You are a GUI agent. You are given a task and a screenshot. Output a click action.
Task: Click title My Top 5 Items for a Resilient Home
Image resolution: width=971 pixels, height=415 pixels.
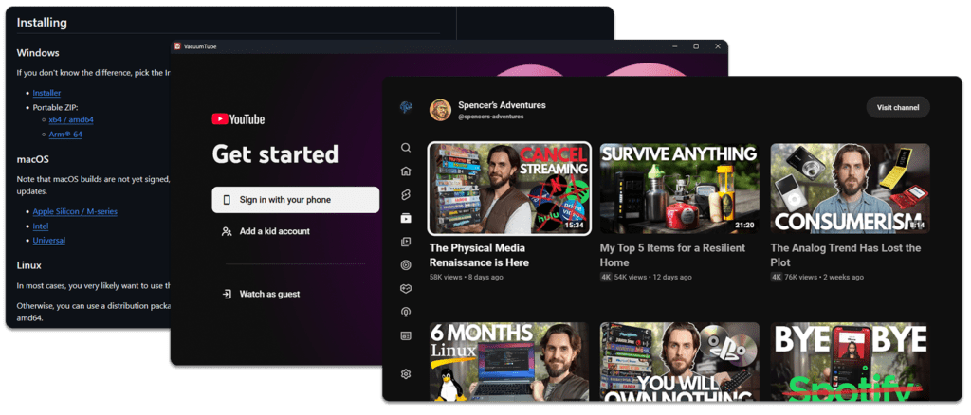[672, 255]
